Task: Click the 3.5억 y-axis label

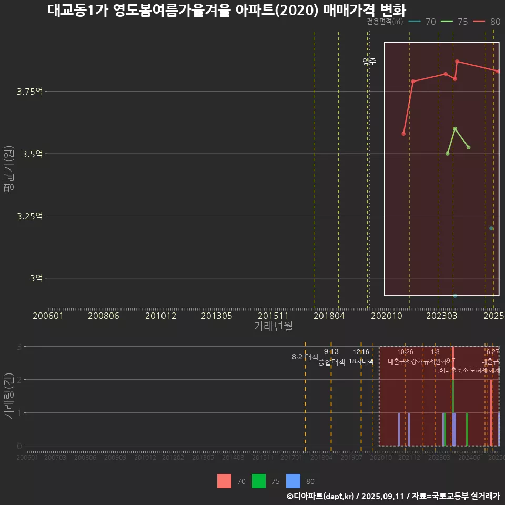Action: click(x=32, y=154)
